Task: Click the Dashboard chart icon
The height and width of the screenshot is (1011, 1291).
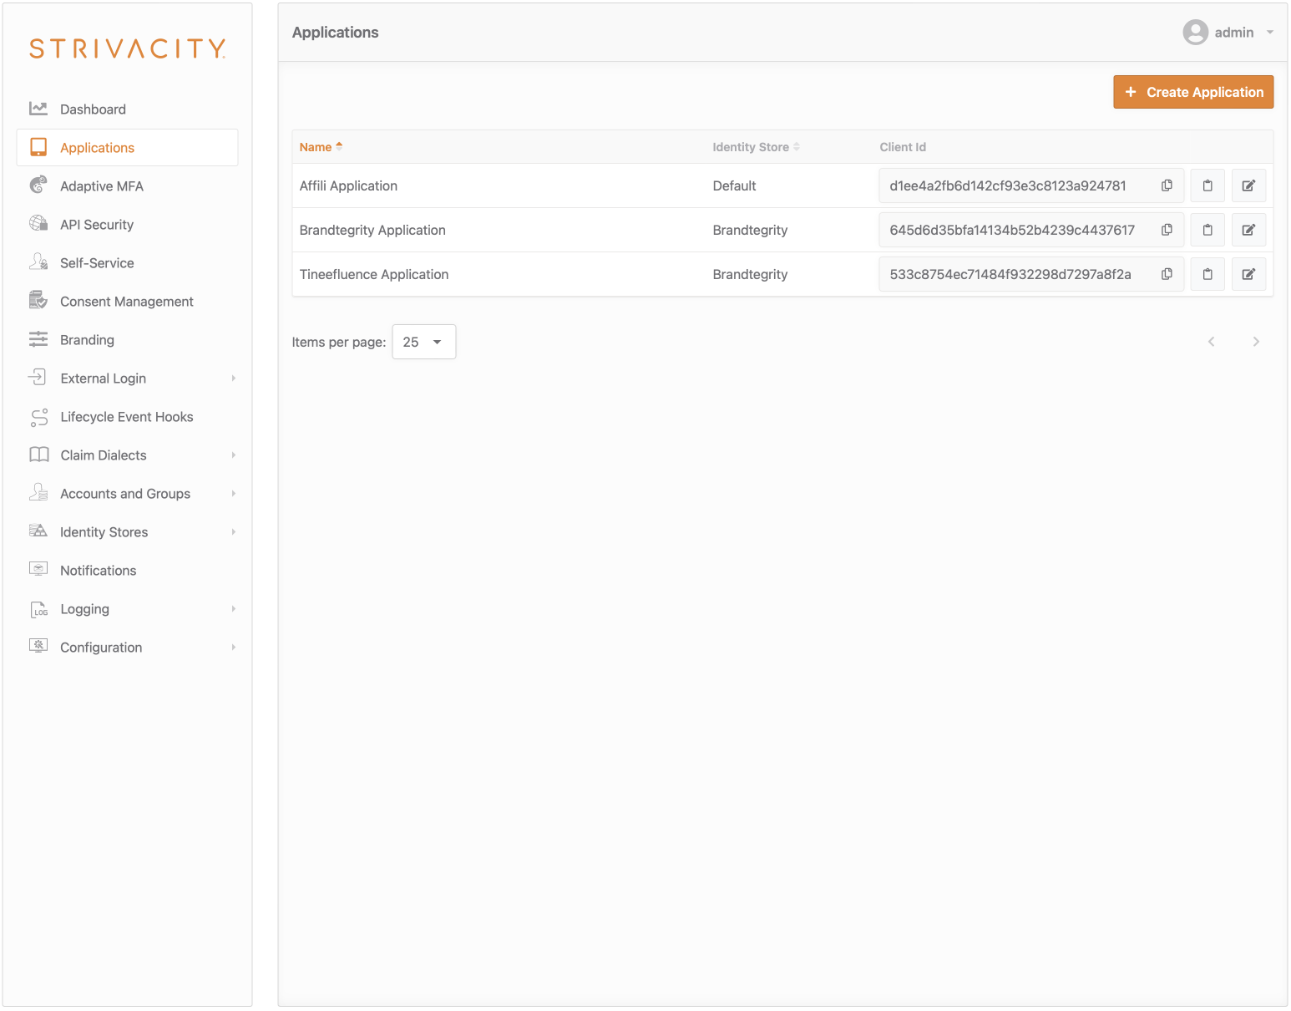Action: [38, 109]
